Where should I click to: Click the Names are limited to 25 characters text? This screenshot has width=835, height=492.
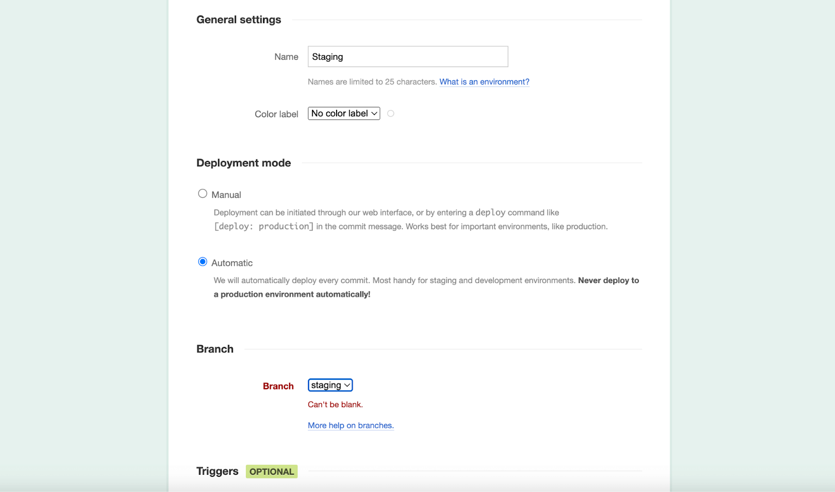pos(372,82)
